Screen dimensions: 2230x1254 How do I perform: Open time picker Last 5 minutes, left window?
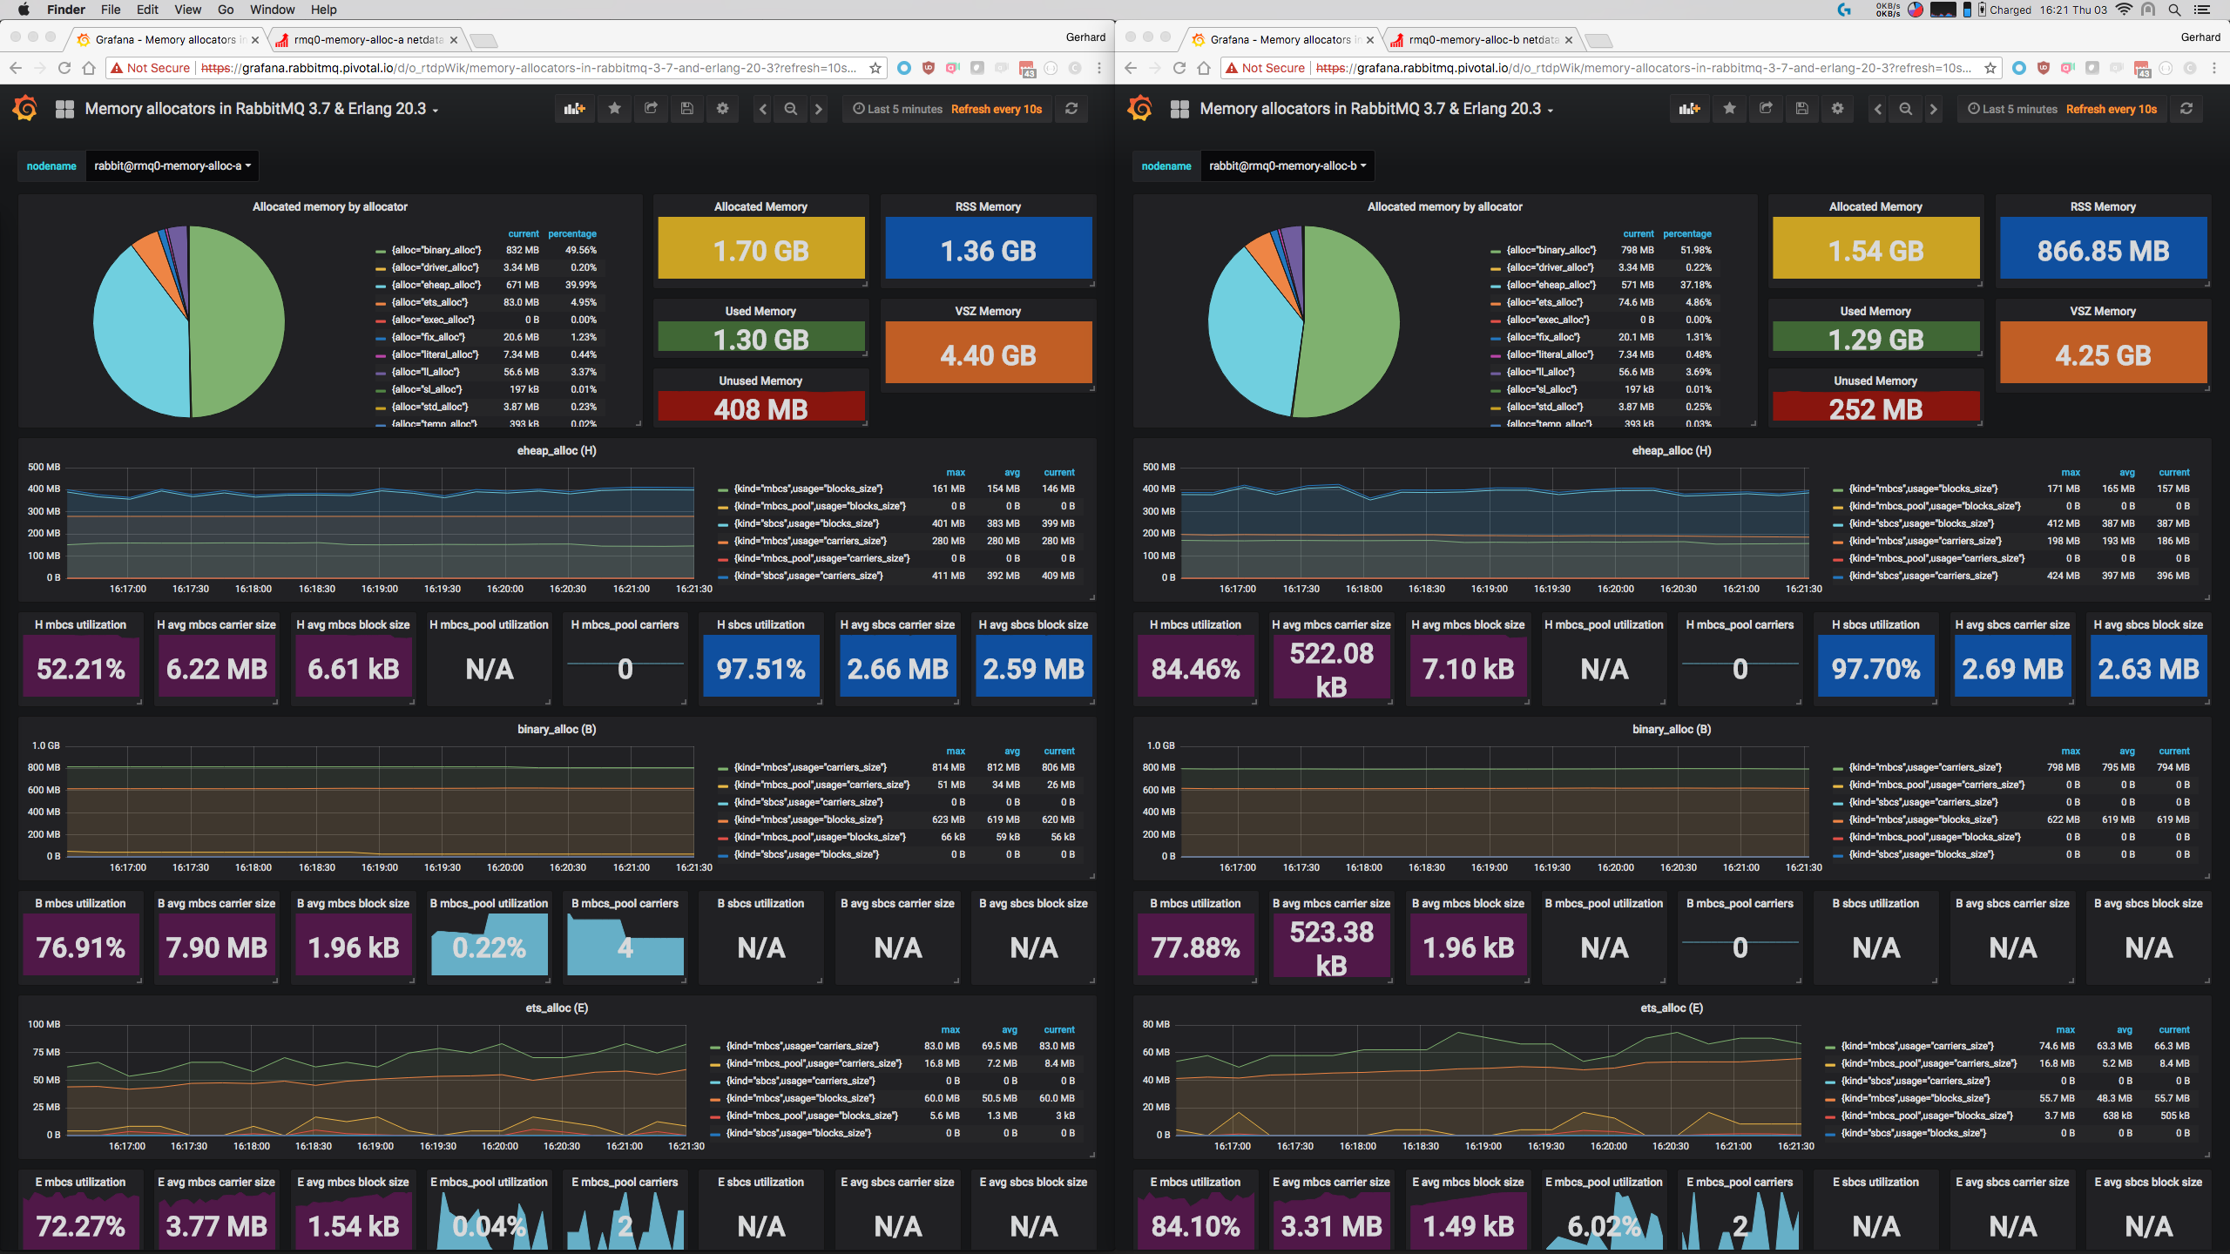pyautogui.click(x=948, y=109)
